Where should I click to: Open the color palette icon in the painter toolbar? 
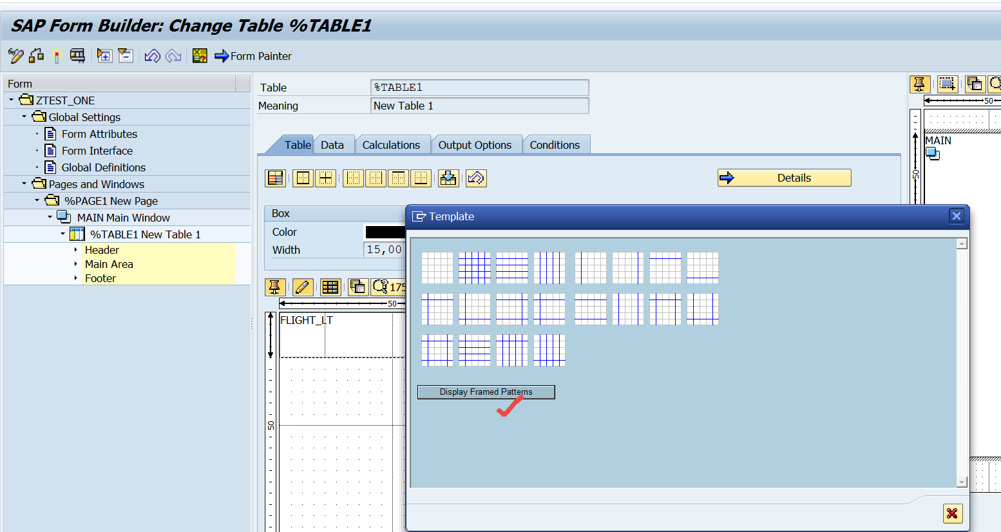[330, 287]
